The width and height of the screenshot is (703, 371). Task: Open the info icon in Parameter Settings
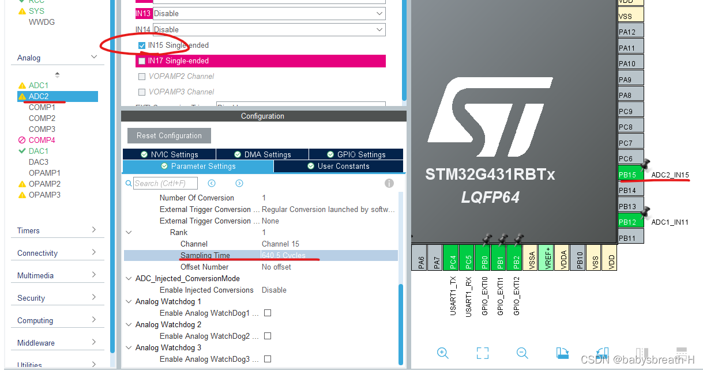389,183
